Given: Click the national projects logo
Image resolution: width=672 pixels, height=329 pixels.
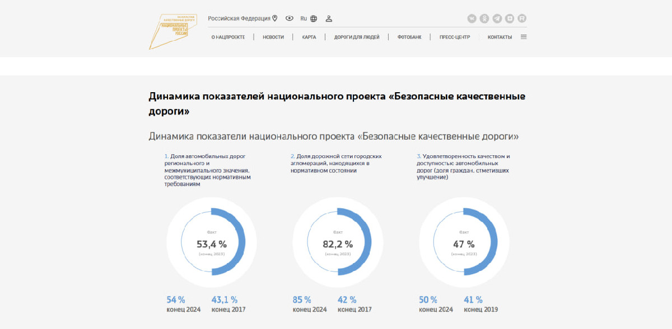Looking at the screenshot, I should pos(172,31).
